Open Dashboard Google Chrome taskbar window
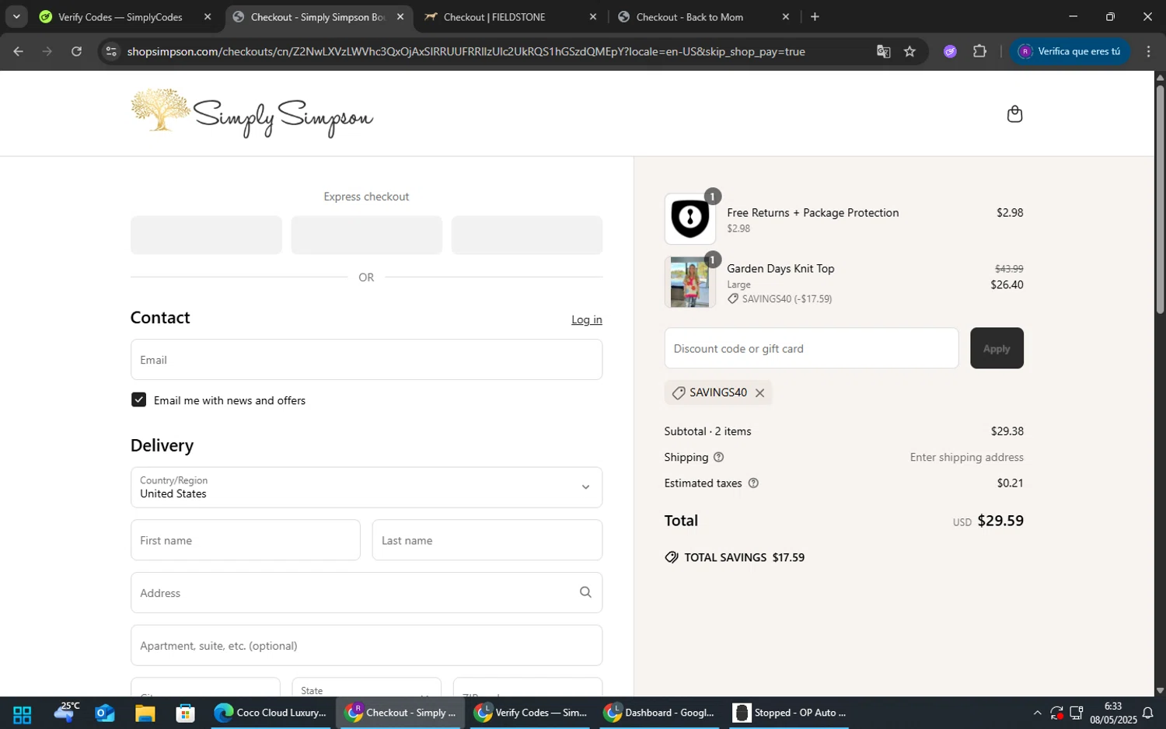Image resolution: width=1166 pixels, height=729 pixels. [x=660, y=713]
